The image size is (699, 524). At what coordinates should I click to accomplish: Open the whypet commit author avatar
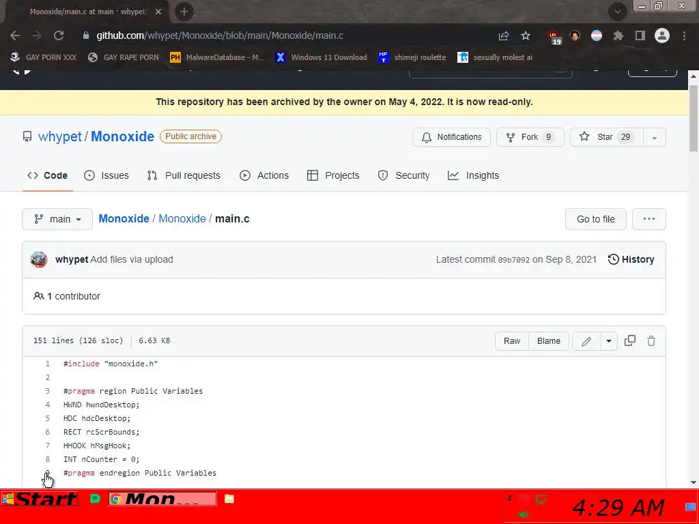pyautogui.click(x=39, y=259)
